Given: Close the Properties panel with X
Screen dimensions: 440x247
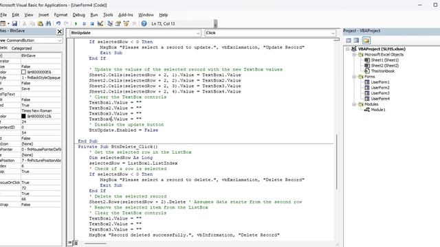Looking at the screenshot, I should coord(60,32).
